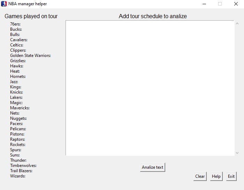The height and width of the screenshot is (190, 244).
Task: Select the Heat: label
Action: point(15,71)
